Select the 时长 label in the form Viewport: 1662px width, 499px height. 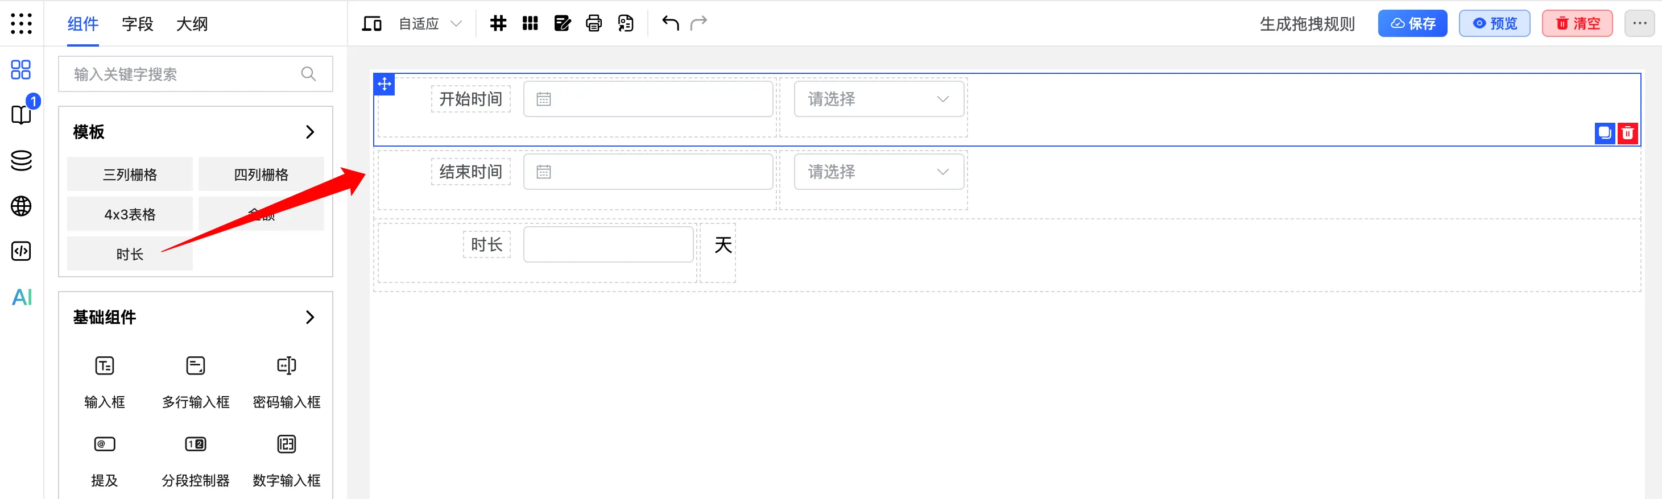[x=486, y=245]
